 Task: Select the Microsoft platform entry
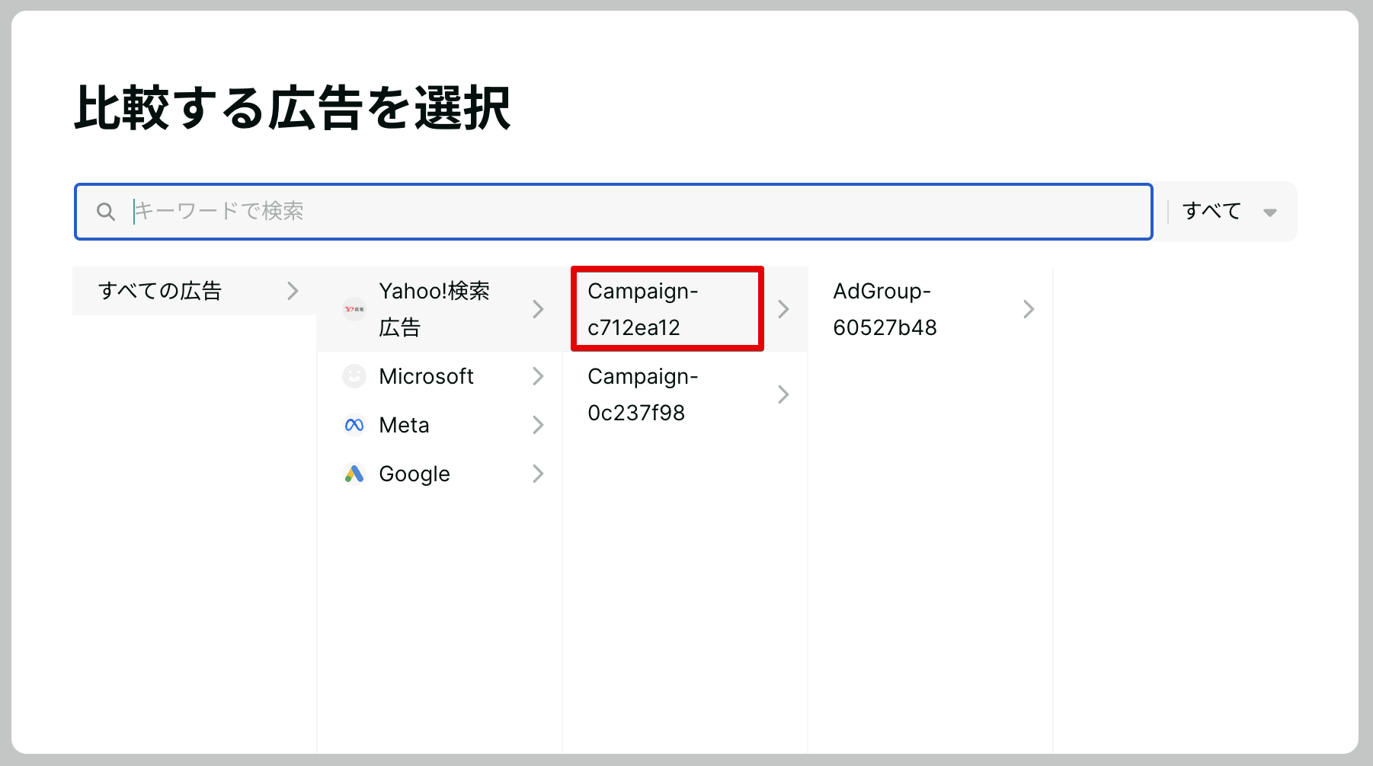click(x=440, y=376)
